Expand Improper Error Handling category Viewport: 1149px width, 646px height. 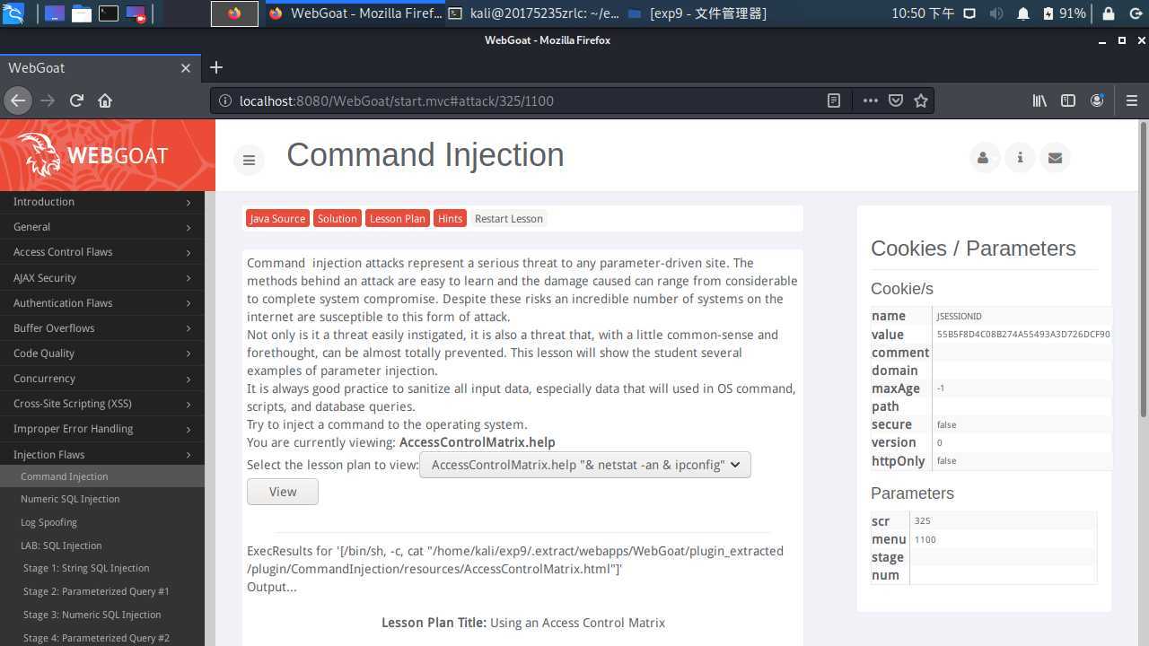click(x=102, y=429)
